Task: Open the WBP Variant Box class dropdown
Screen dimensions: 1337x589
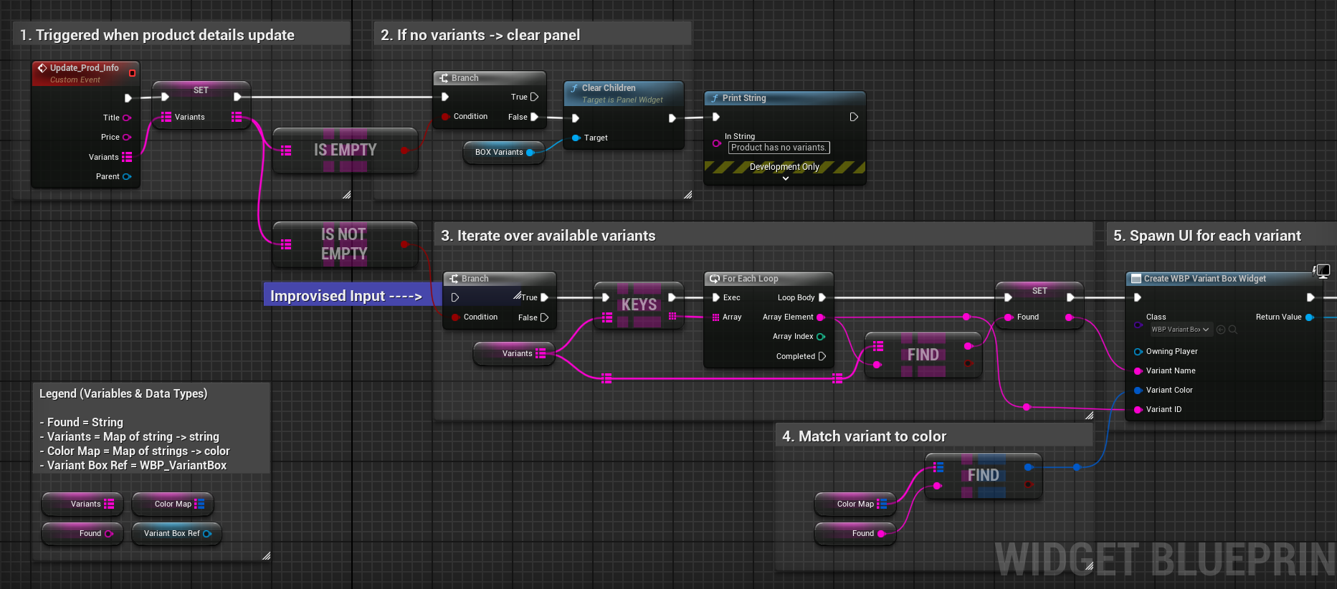Action: click(1180, 330)
